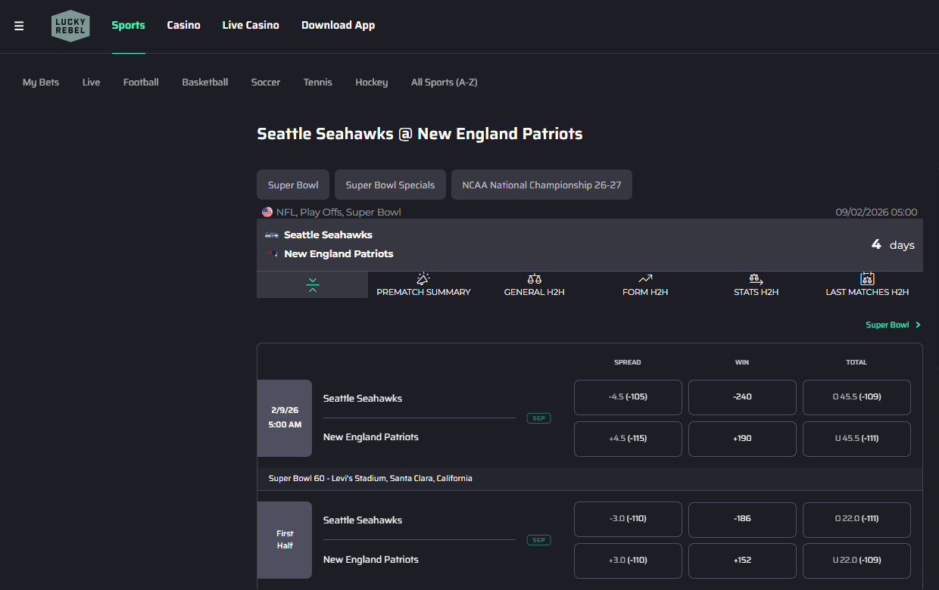Select Over 45.5 (-109) total
The height and width of the screenshot is (590, 939).
(856, 397)
